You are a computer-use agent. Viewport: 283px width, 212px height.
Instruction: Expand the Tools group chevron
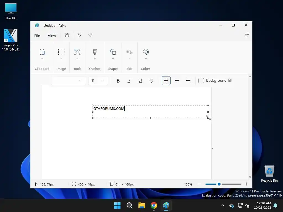(x=77, y=59)
